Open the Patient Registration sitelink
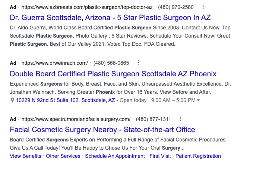272x169 pixels. pyautogui.click(x=198, y=156)
